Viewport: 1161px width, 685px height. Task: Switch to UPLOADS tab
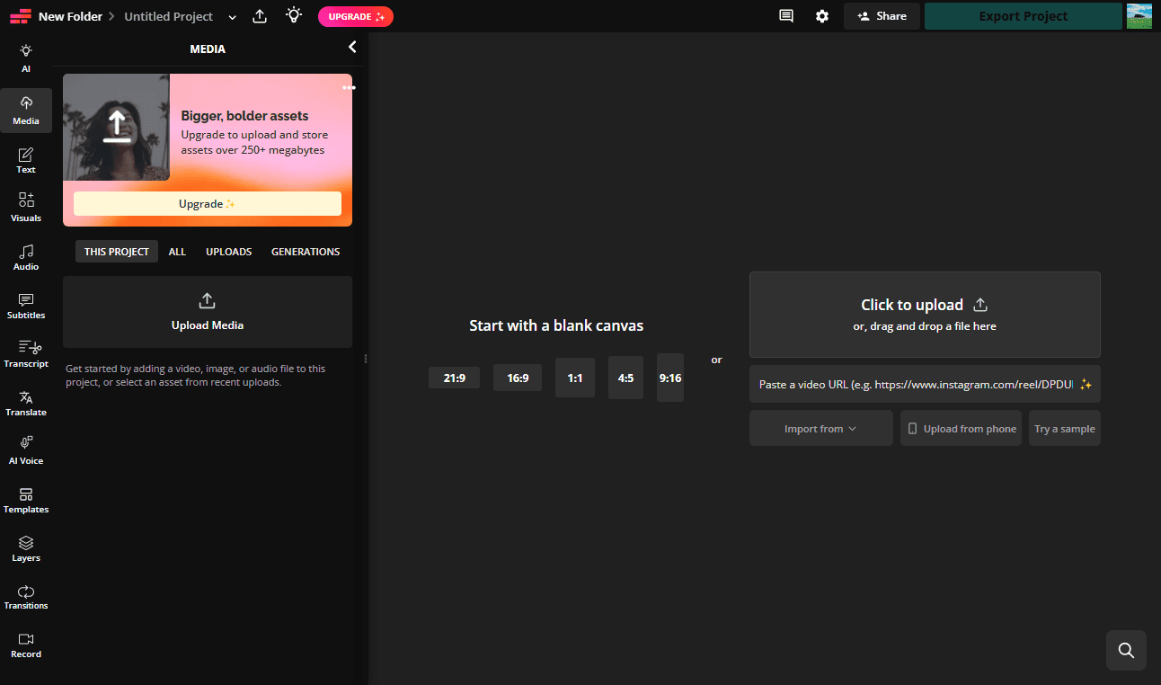229,252
